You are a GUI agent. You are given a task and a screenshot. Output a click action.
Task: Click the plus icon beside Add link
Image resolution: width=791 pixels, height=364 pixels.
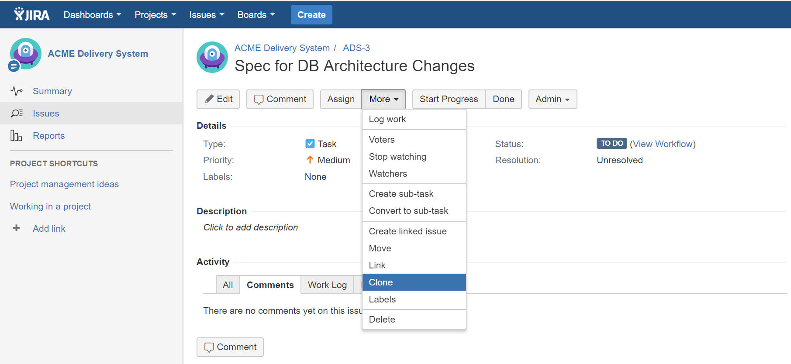[x=17, y=228]
